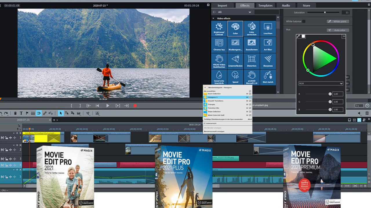Viewport: 371px width, 208px height.
Task: Select the razor cut tool
Action: tap(88, 113)
